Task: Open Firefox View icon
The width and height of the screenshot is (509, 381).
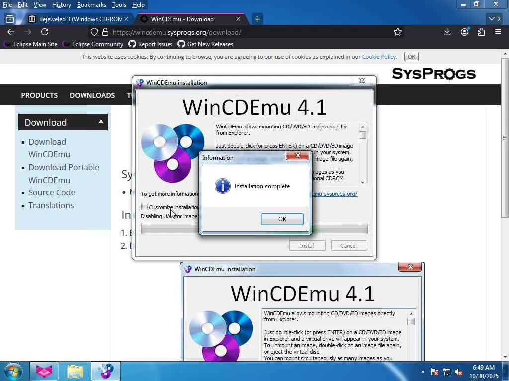Action: (10, 19)
